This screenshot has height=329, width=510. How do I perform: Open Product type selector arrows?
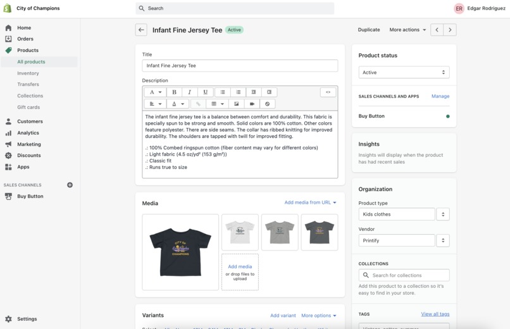pos(443,214)
